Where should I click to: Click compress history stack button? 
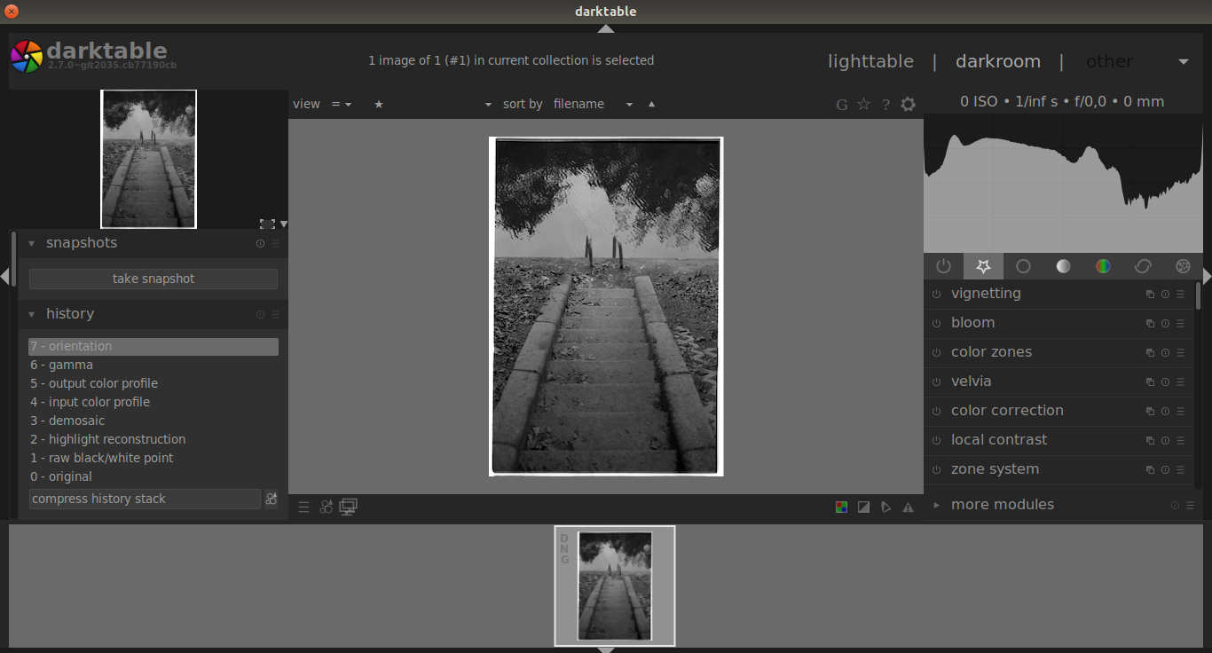click(x=145, y=499)
